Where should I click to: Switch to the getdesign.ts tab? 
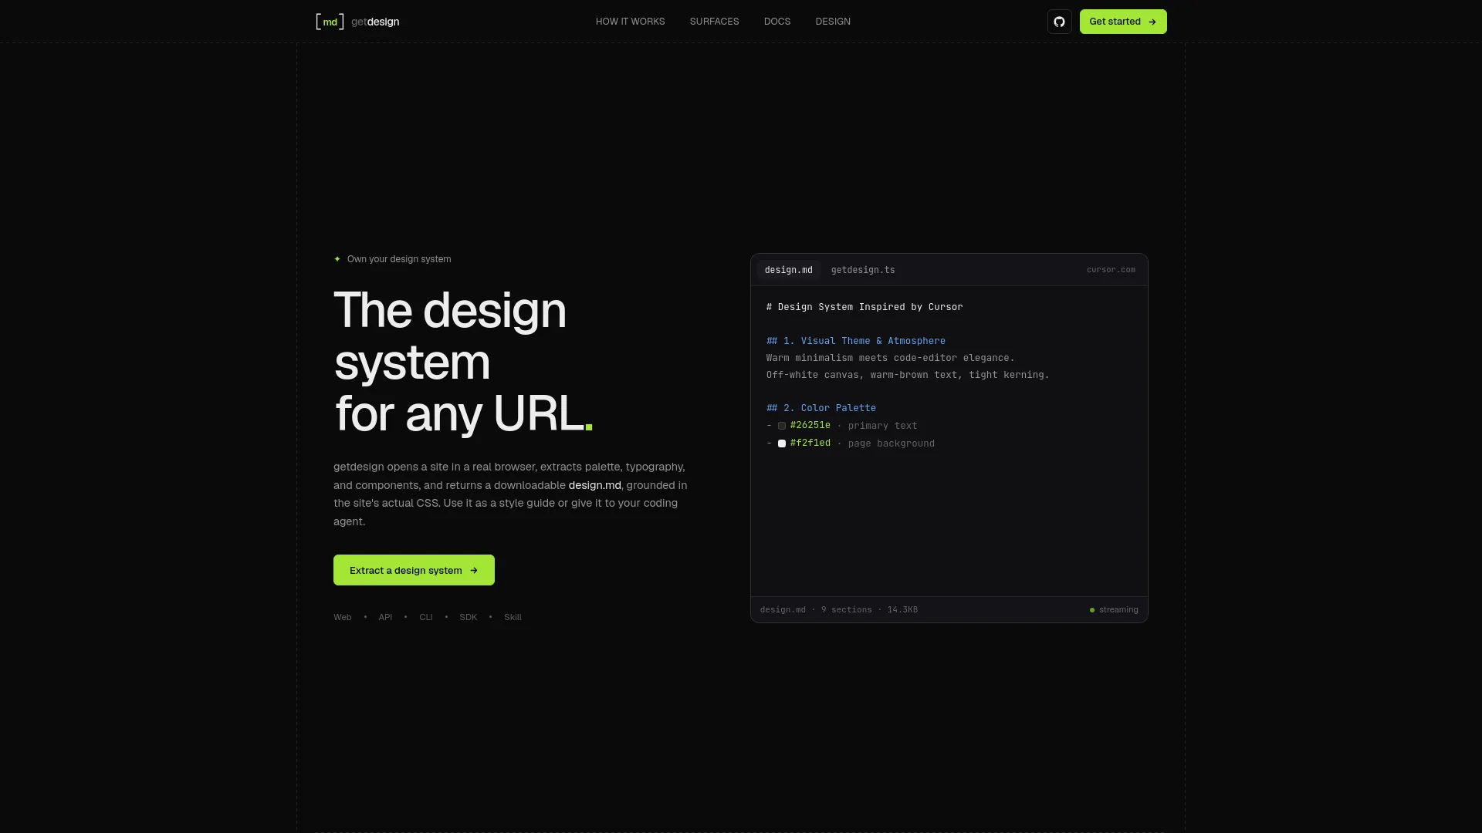(863, 270)
